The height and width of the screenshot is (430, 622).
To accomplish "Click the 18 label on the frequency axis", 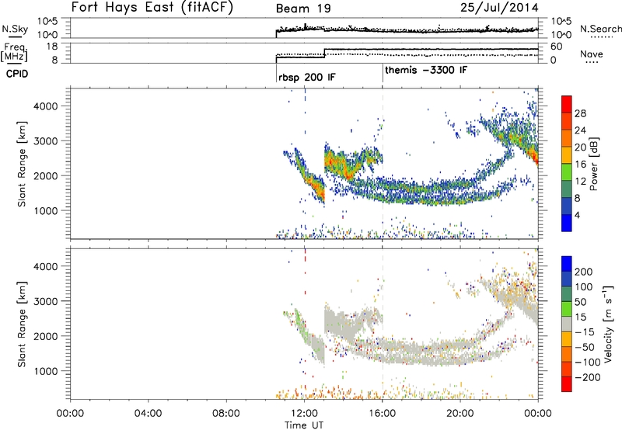I will pos(52,47).
